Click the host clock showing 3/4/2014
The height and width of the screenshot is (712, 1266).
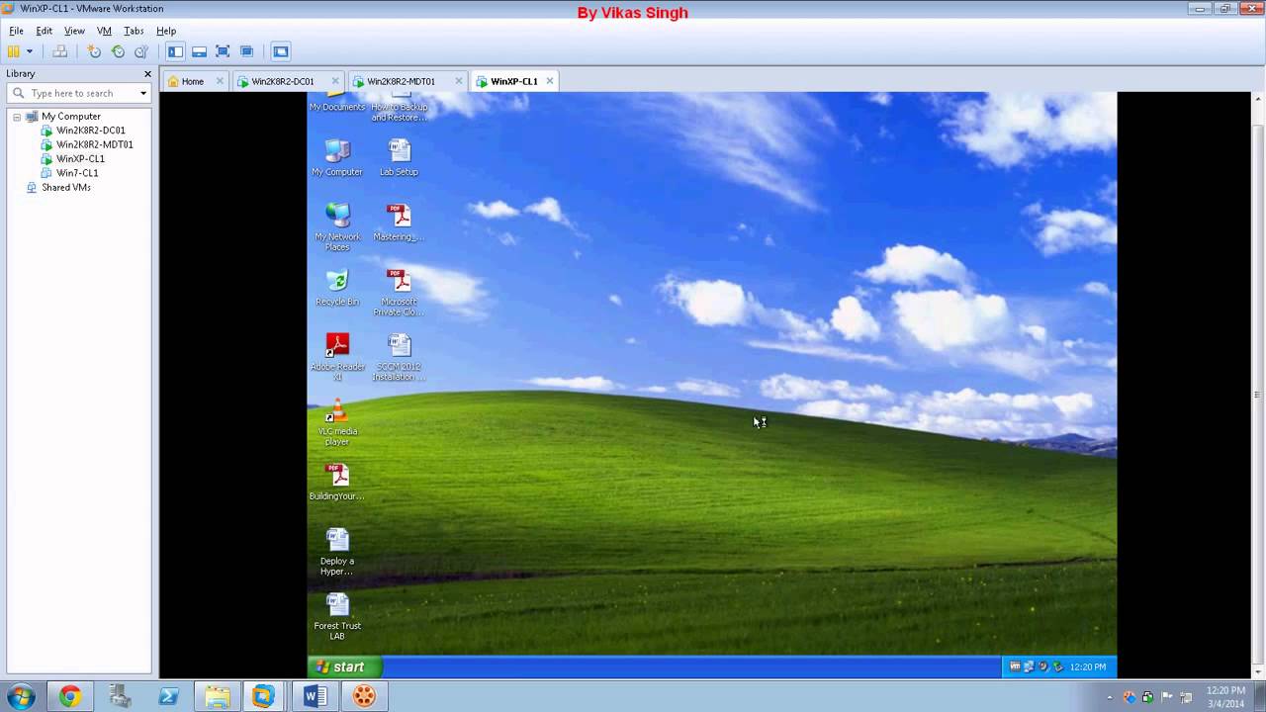click(1225, 696)
